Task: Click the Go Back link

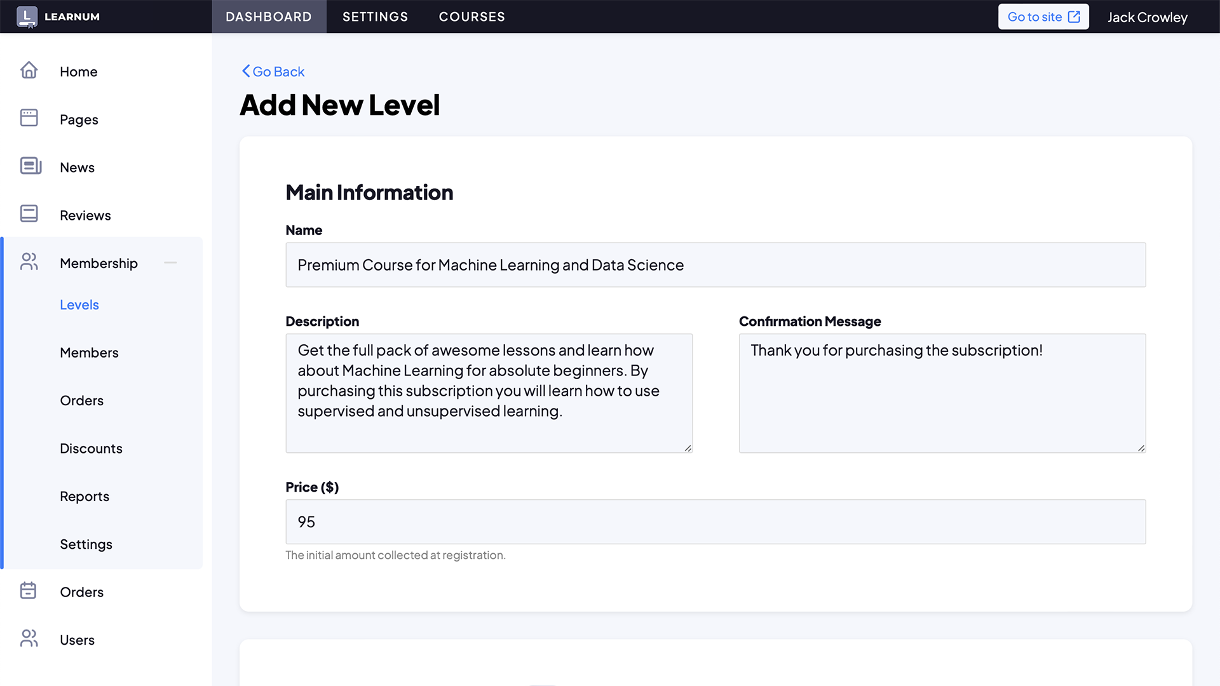Action: click(x=272, y=71)
